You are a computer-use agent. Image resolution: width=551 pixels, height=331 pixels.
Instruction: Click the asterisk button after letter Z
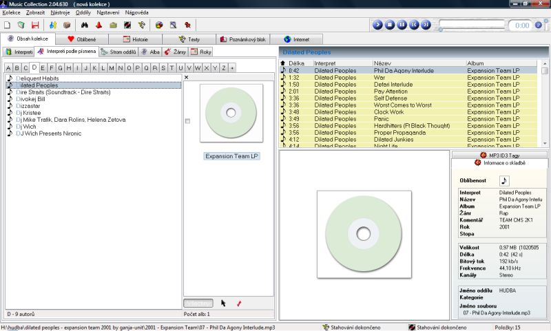coord(232,68)
